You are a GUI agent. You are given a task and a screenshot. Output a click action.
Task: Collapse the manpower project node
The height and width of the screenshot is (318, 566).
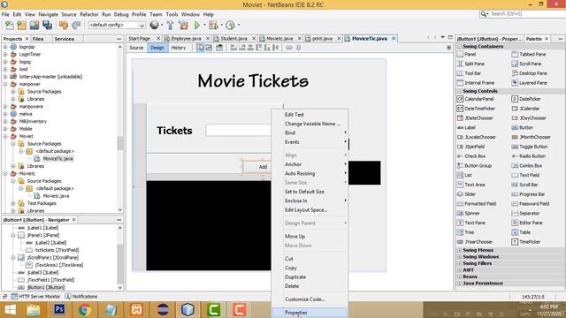tap(5, 84)
